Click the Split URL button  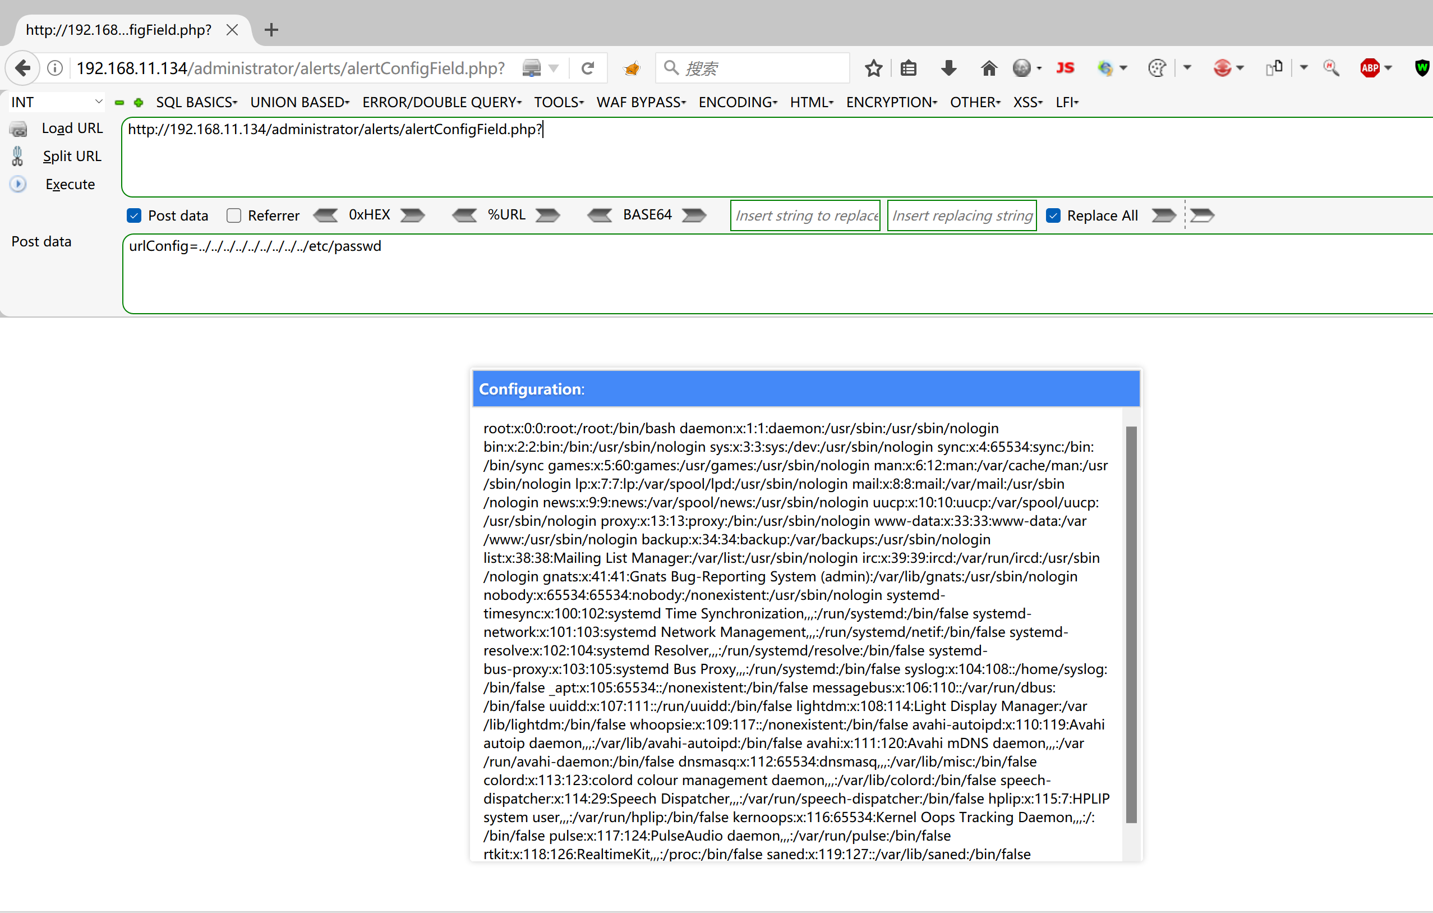[71, 156]
